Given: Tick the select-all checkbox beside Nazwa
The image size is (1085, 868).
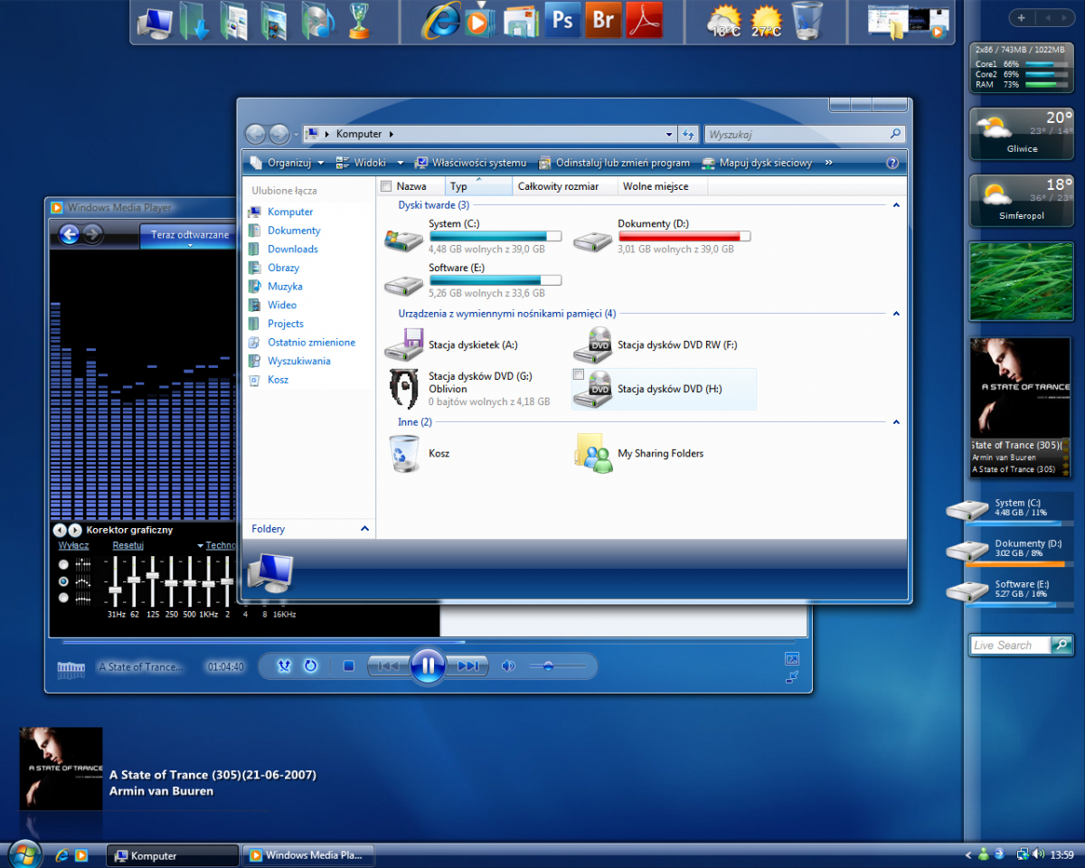Looking at the screenshot, I should coord(387,186).
